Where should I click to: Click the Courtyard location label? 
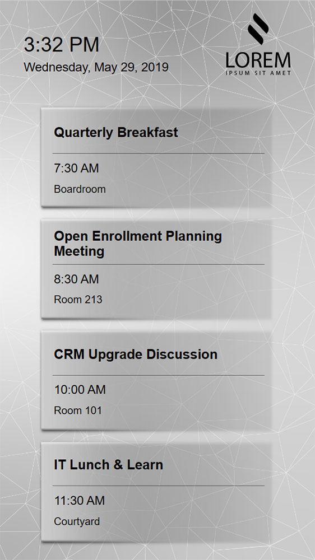pyautogui.click(x=77, y=522)
